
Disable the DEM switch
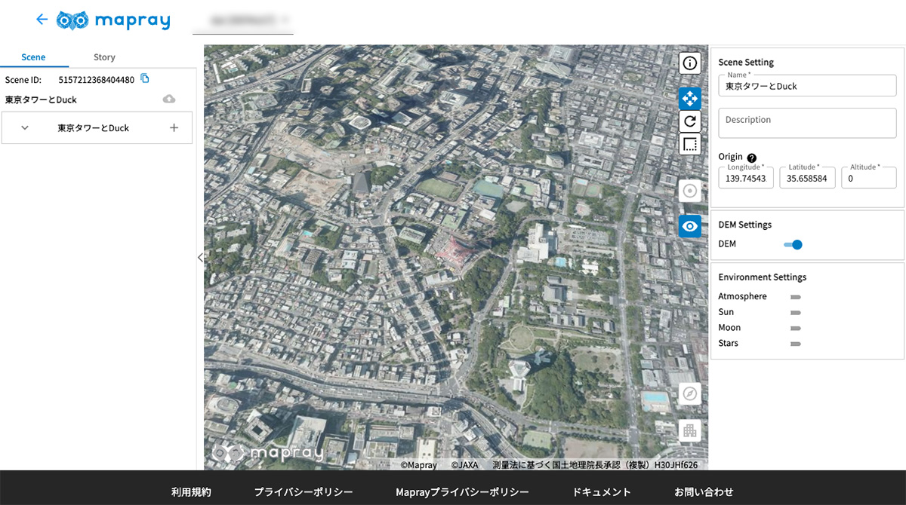pos(793,244)
